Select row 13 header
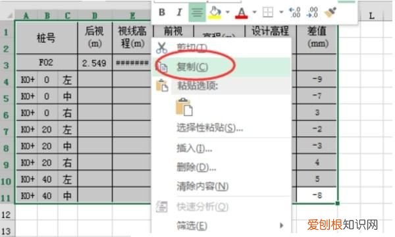This screenshot has width=395, height=237. tap(6, 230)
